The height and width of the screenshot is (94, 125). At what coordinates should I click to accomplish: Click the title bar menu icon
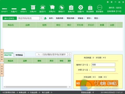coord(111,2)
